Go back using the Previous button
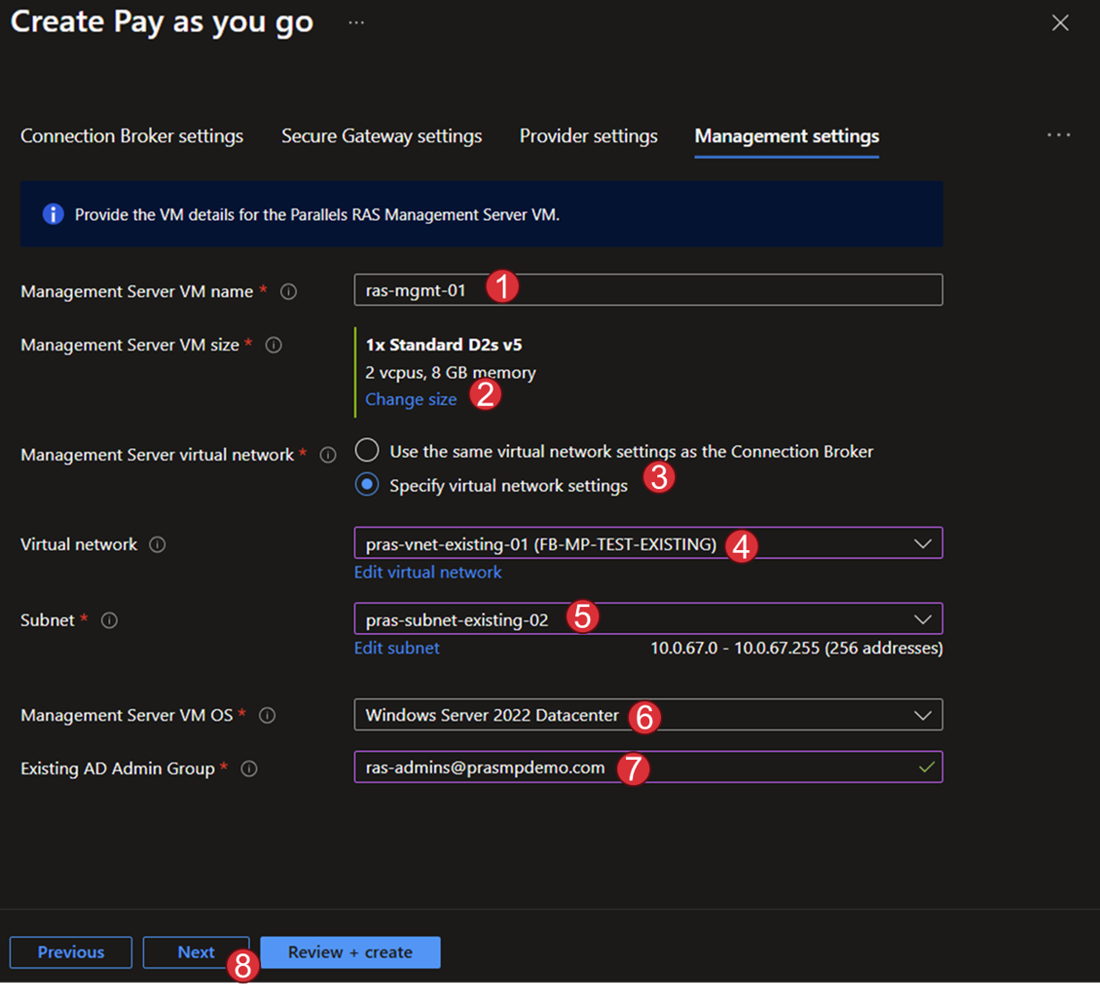 (71, 952)
